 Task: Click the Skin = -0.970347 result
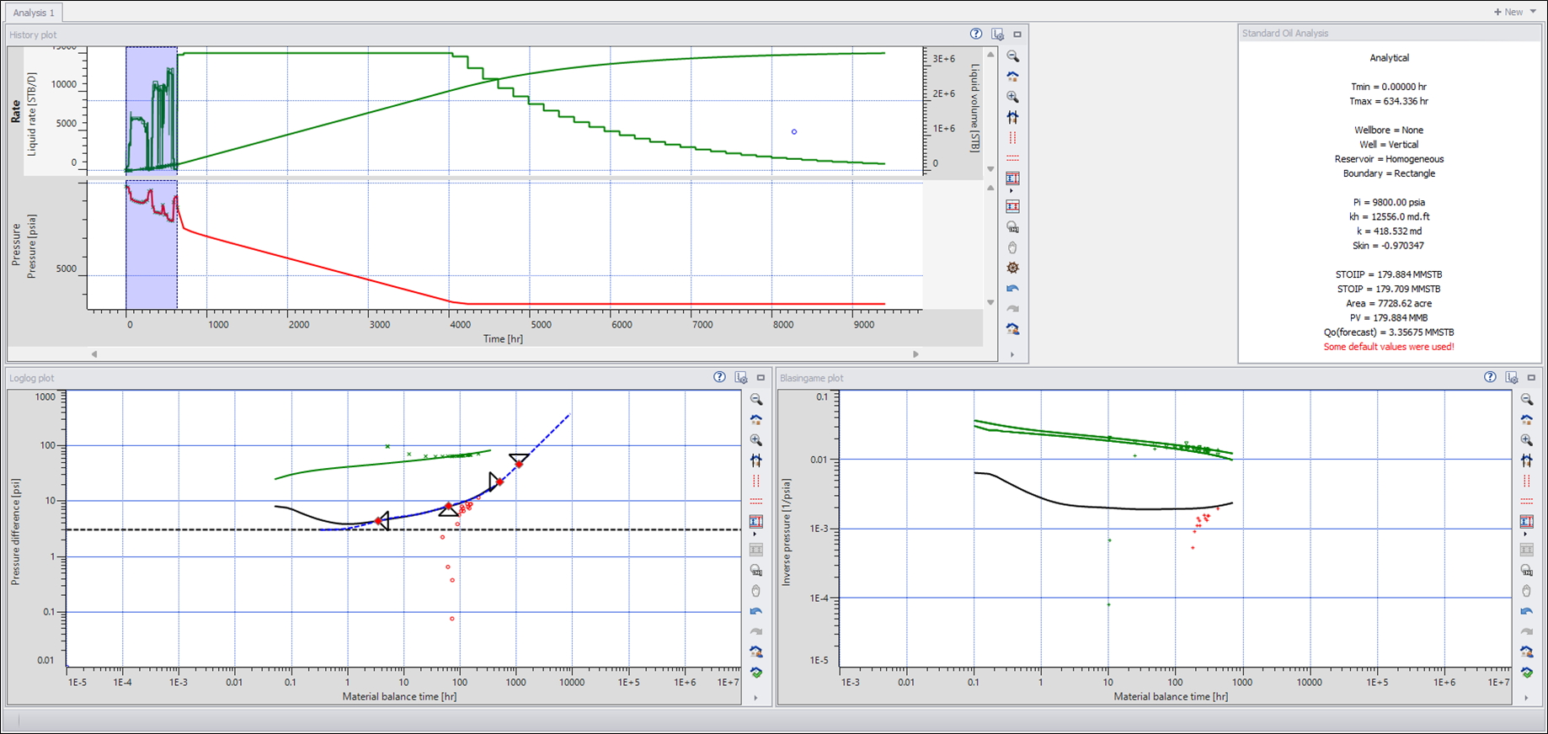(1389, 246)
